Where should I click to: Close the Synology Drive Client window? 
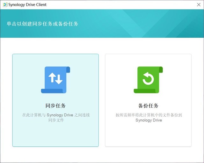[199, 5]
